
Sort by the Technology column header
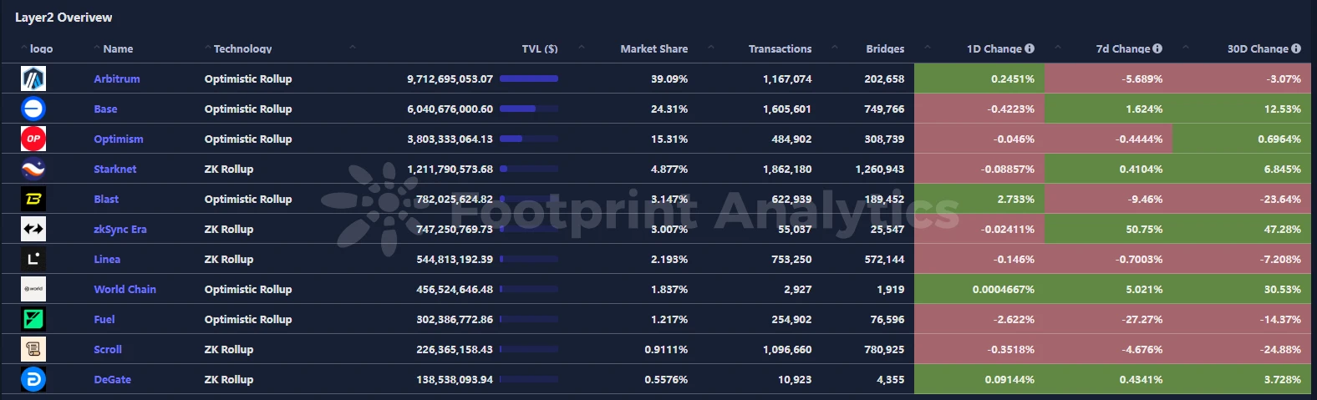coord(242,49)
